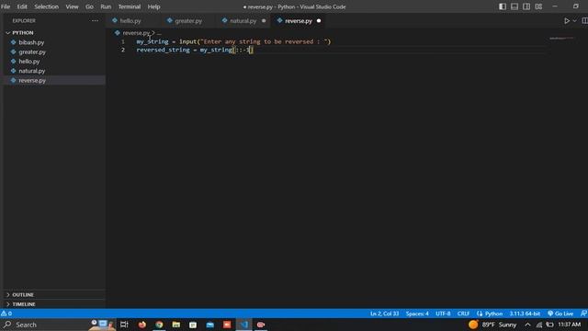Open the Run menu
The height and width of the screenshot is (331, 588).
[x=106, y=6]
